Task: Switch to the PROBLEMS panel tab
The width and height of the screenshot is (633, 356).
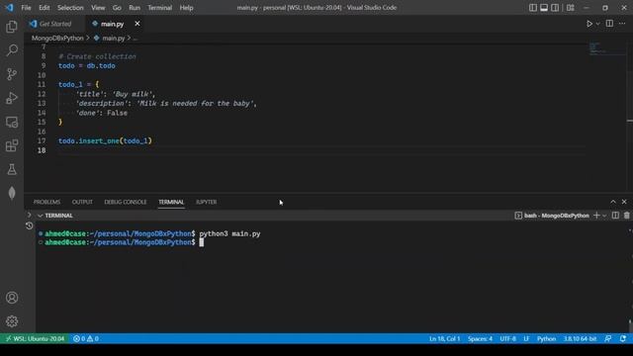Action: coord(46,202)
